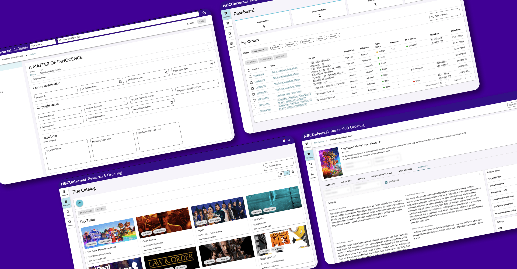Open the Title or AKA dropdown

(43, 44)
